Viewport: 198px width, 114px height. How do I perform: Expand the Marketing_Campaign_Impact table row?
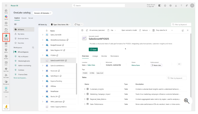tap(85, 94)
